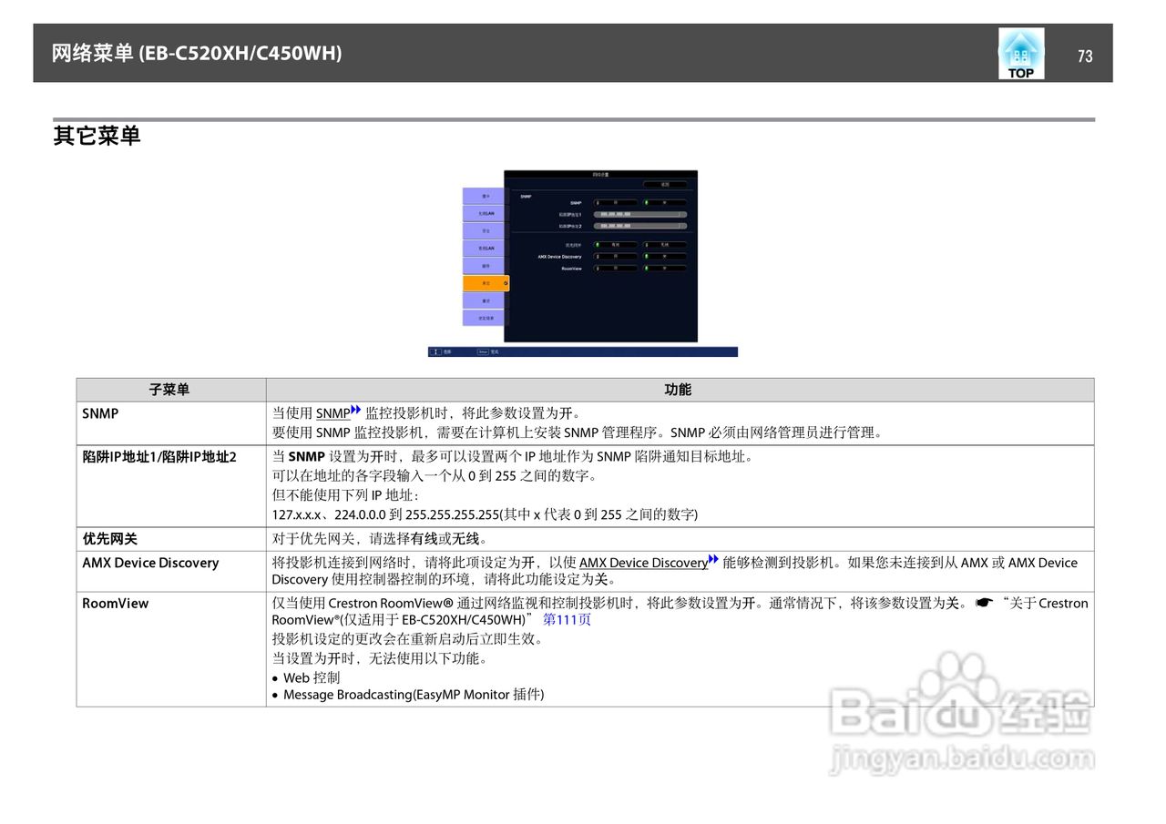Select the 邮件 menu tab
This screenshot has height=824, width=1166.
(483, 266)
